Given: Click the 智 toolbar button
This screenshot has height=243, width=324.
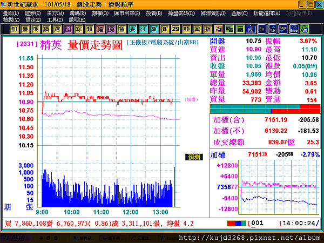Looking at the screenshot, I should [122, 29].
